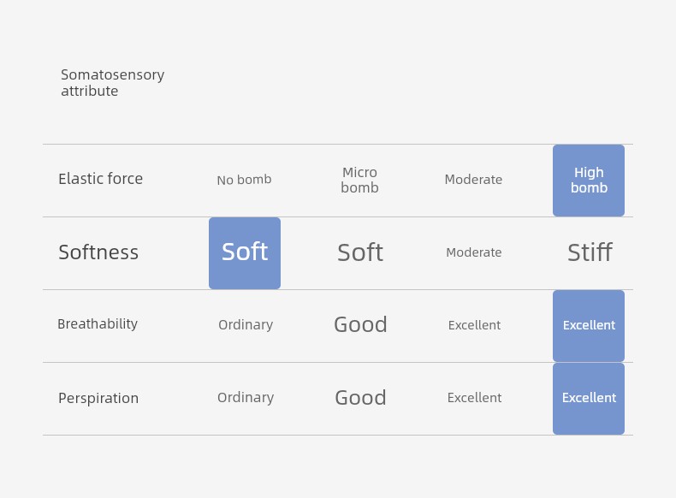Screen dimensions: 676x498
Task: Select the highlighted High bomb cell
Action: coord(589,181)
